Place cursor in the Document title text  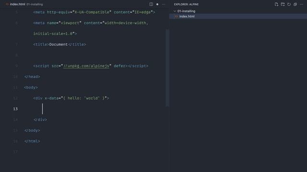[x=59, y=44]
